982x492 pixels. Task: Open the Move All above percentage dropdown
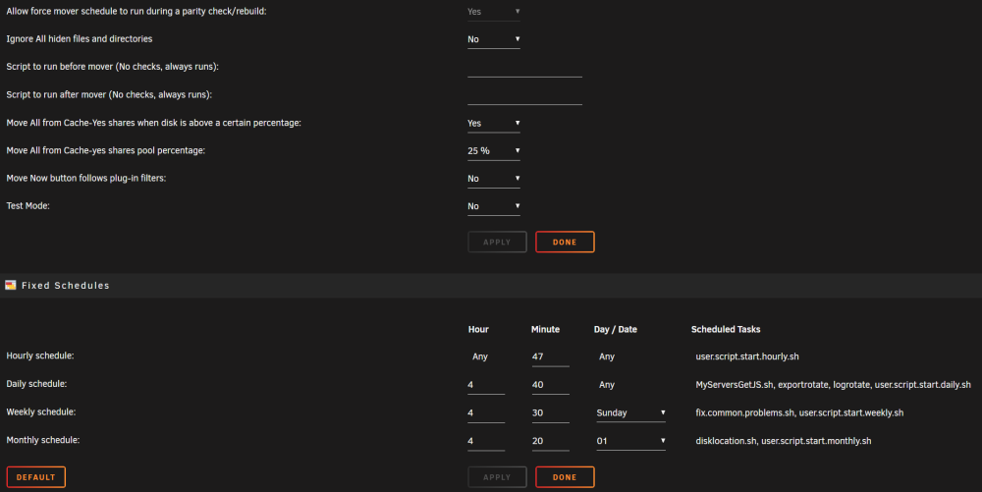494,124
